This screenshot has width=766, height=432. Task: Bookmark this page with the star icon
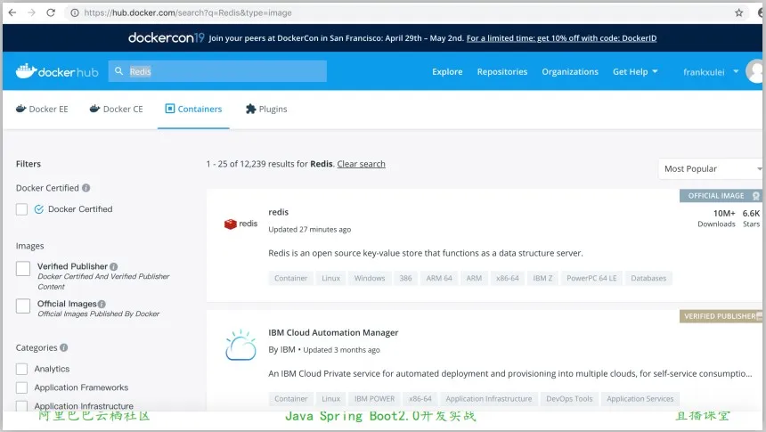738,12
